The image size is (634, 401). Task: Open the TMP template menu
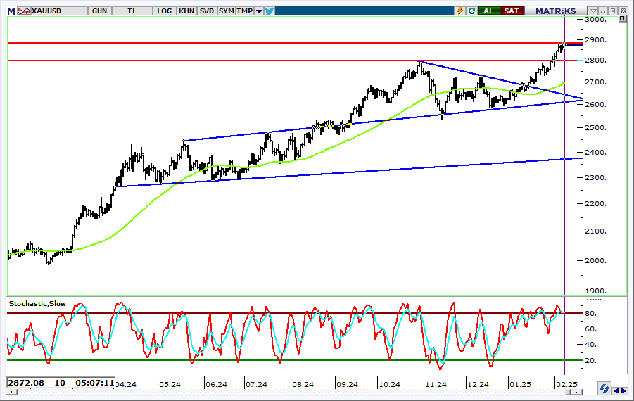pyautogui.click(x=244, y=11)
